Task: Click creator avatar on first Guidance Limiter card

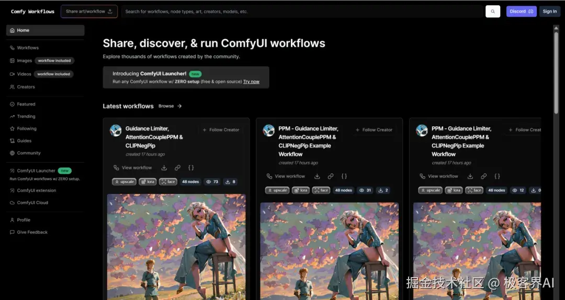Action: pos(116,130)
